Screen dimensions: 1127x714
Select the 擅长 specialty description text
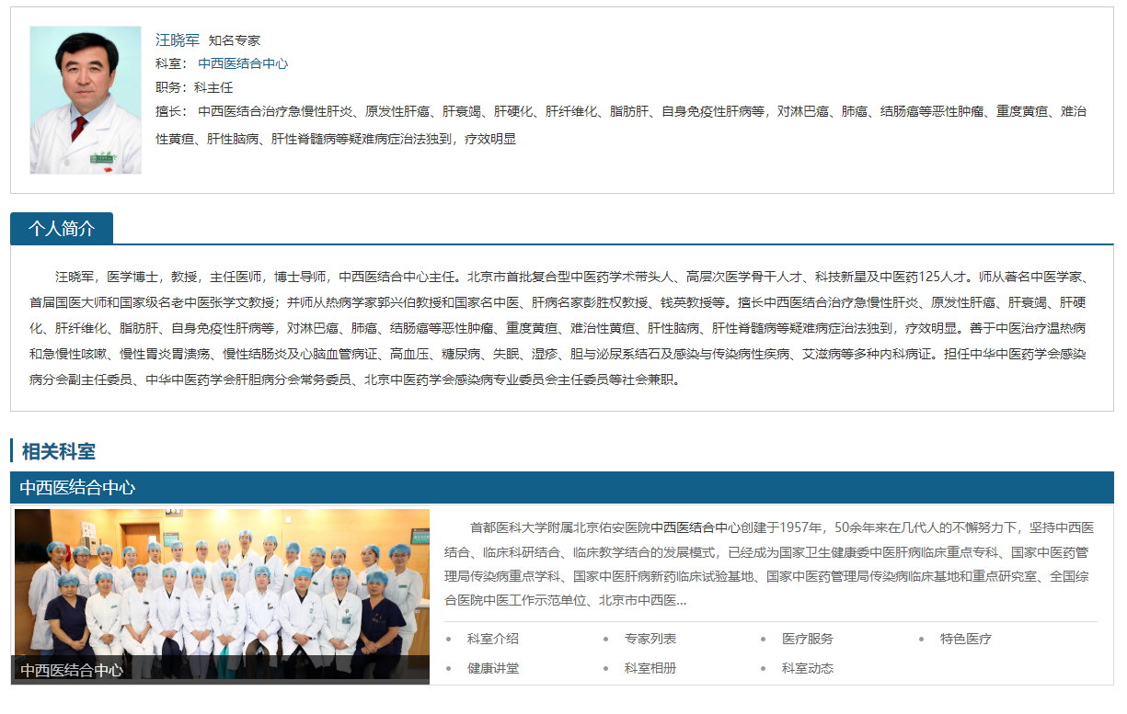click(621, 126)
